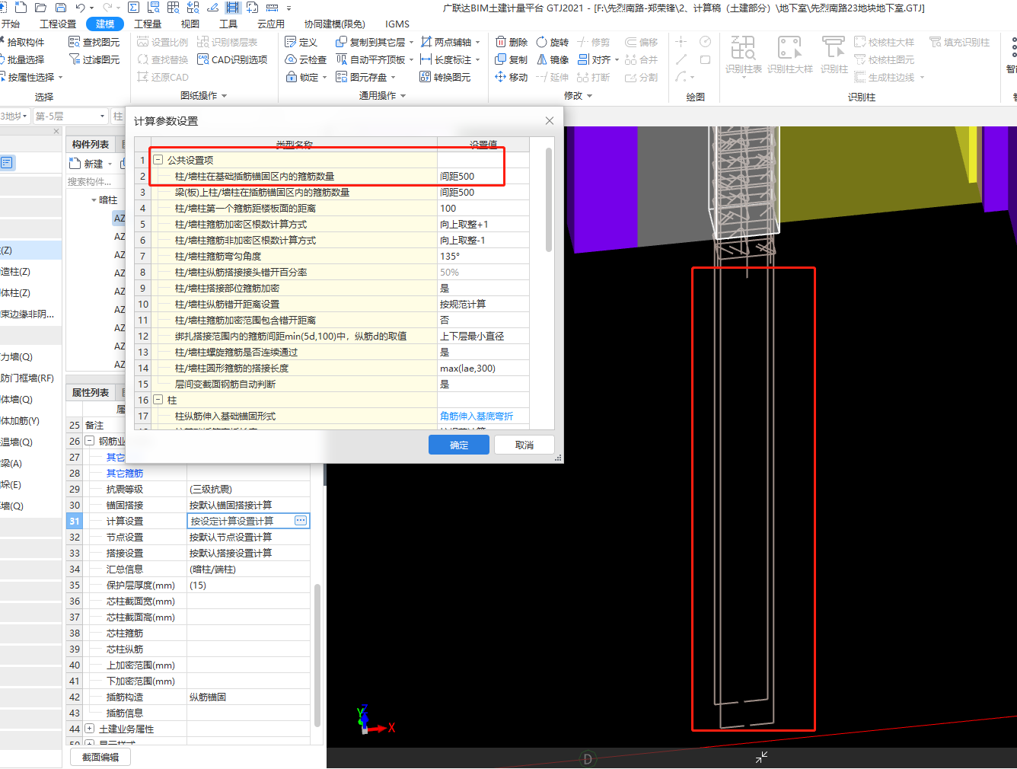Open the 工程量 ribbon tab
Image resolution: width=1017 pixels, height=769 pixels.
click(x=148, y=24)
